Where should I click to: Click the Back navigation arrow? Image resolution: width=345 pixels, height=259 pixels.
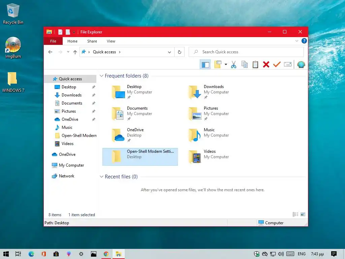[50, 52]
